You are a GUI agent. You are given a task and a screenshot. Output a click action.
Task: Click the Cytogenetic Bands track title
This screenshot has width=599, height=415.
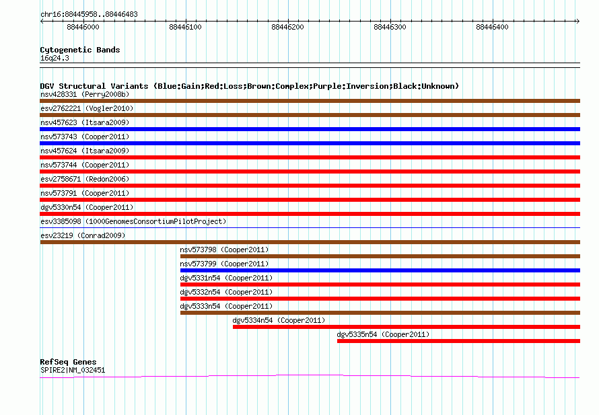[x=80, y=50]
